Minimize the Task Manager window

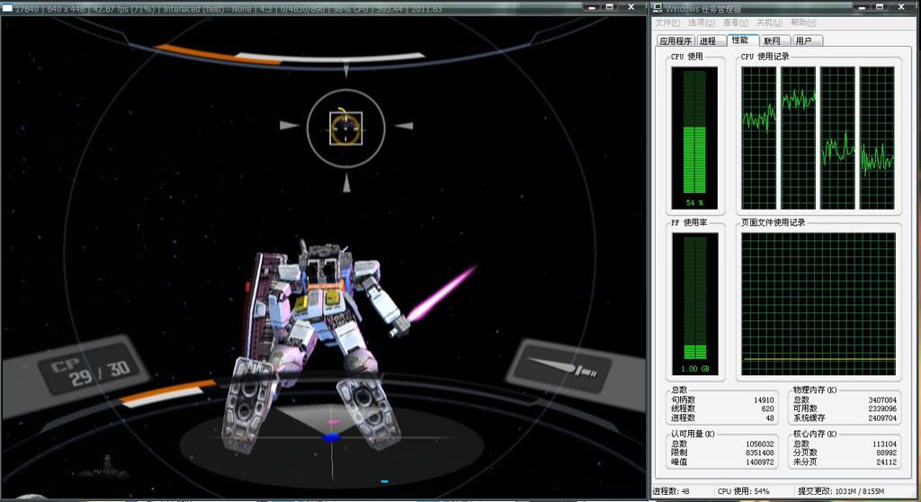861,7
